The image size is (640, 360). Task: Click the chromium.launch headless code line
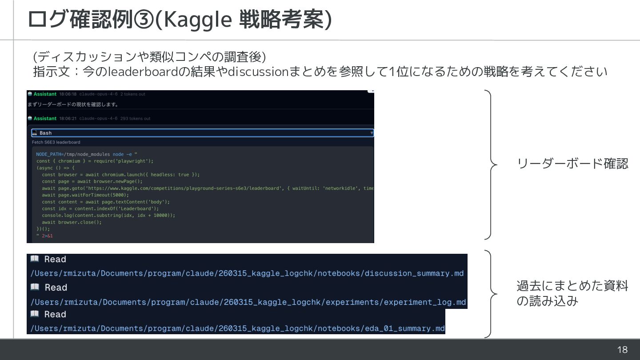(121, 175)
